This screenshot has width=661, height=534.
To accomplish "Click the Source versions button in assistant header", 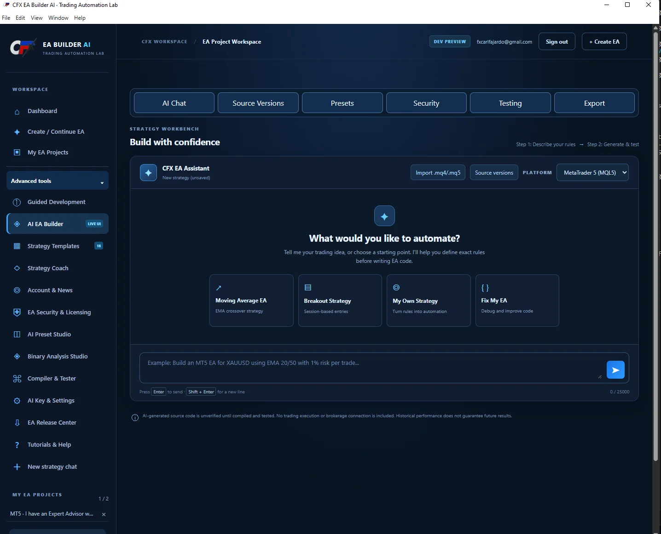I will 494,172.
